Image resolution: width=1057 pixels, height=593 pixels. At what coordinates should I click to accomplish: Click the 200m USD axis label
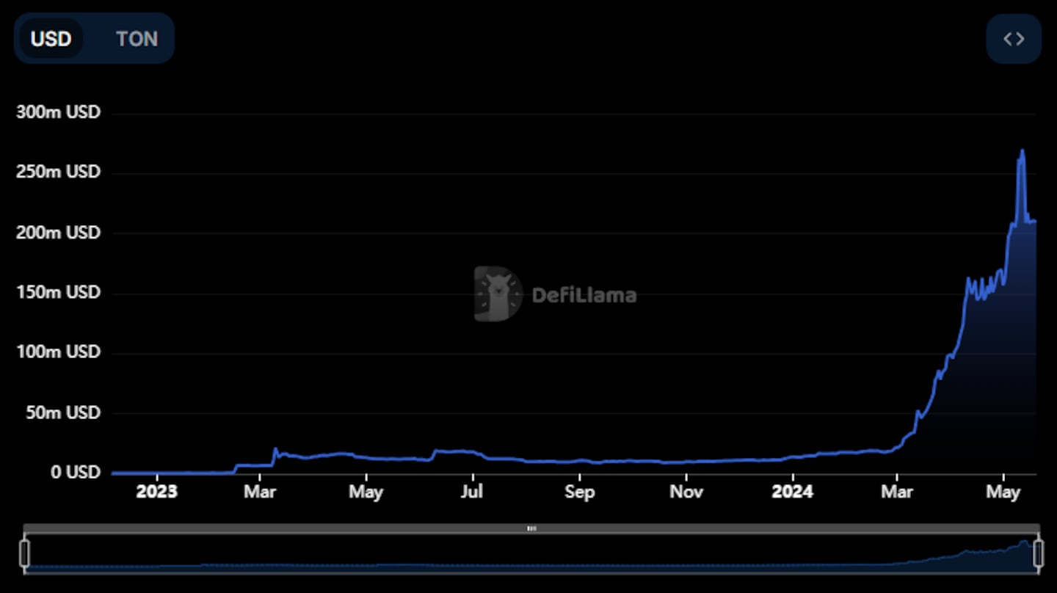[58, 232]
